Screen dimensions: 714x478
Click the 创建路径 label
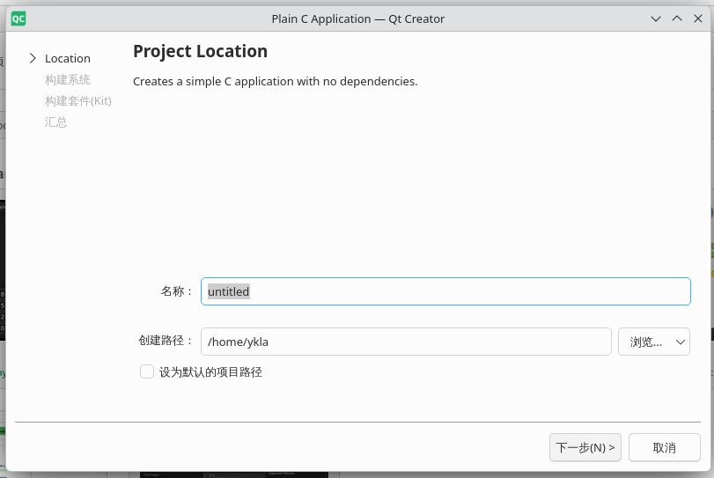pyautogui.click(x=166, y=341)
